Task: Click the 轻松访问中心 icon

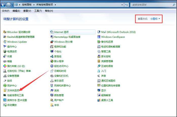Action: 52,66
